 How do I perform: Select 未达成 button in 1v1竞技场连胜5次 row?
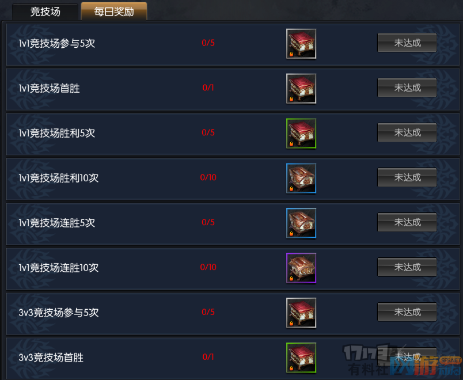click(407, 222)
